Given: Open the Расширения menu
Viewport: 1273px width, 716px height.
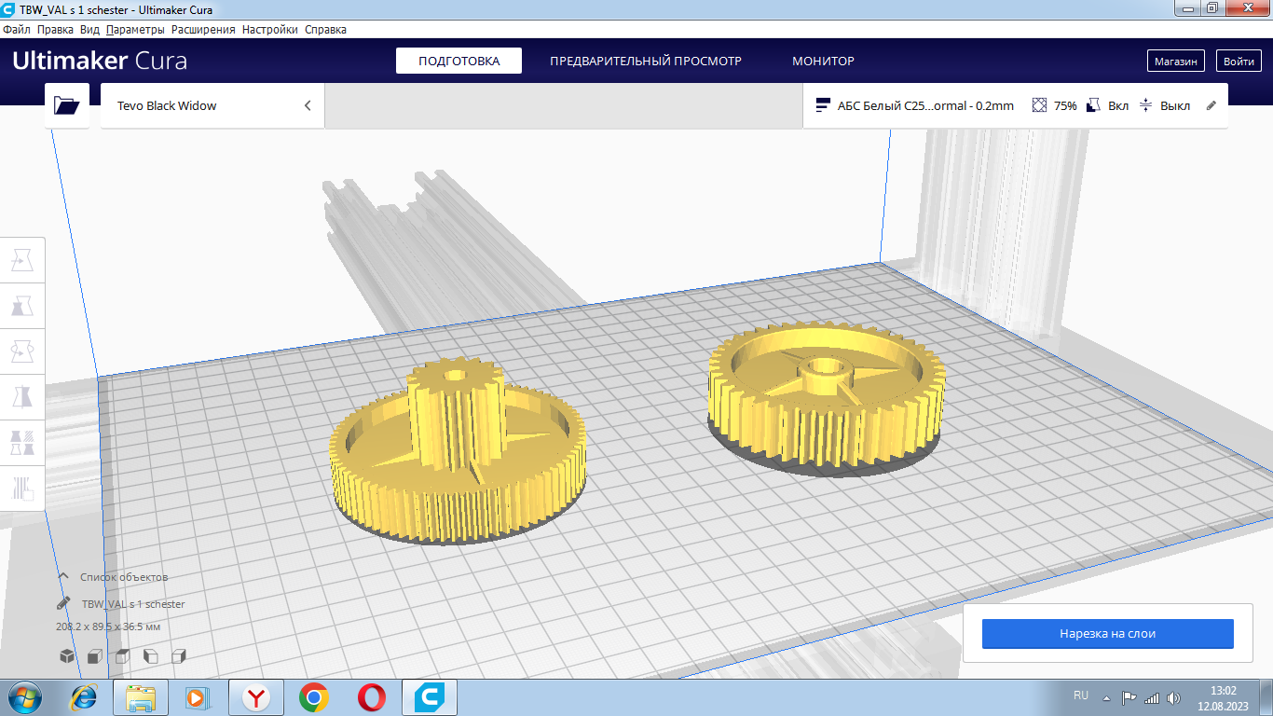Looking at the screenshot, I should click(203, 30).
